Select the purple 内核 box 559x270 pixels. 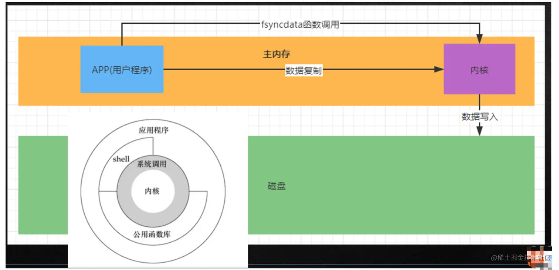pyautogui.click(x=480, y=69)
